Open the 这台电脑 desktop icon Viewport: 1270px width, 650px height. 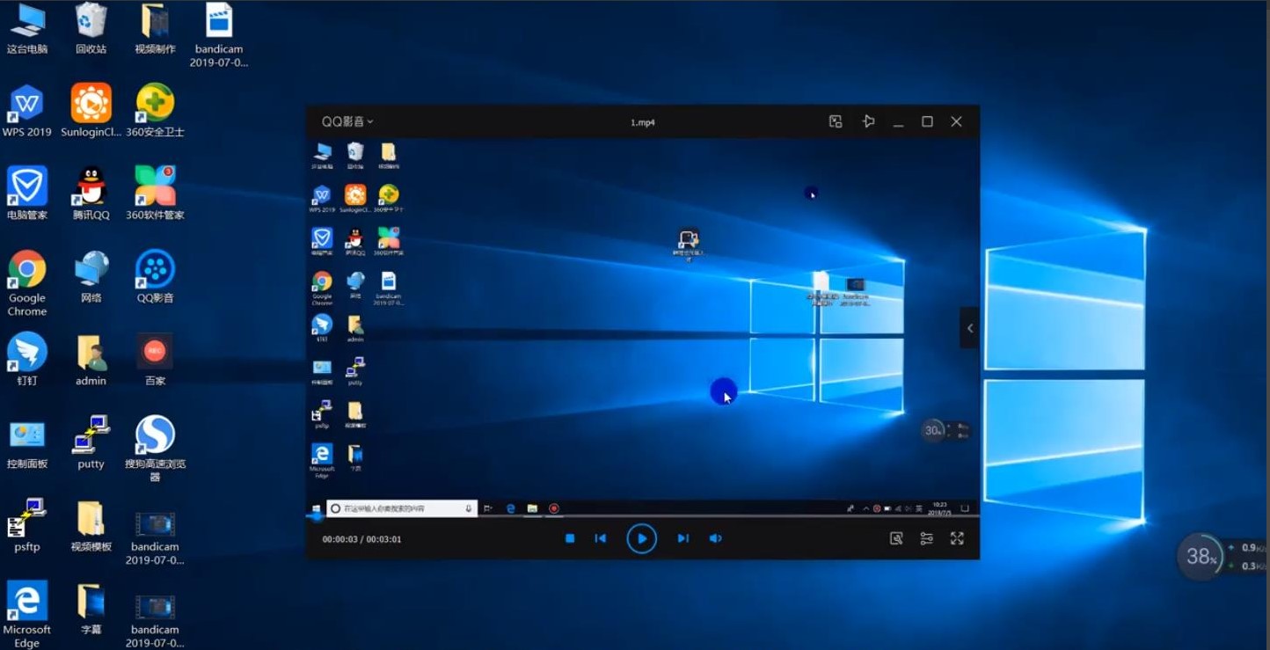pyautogui.click(x=27, y=29)
